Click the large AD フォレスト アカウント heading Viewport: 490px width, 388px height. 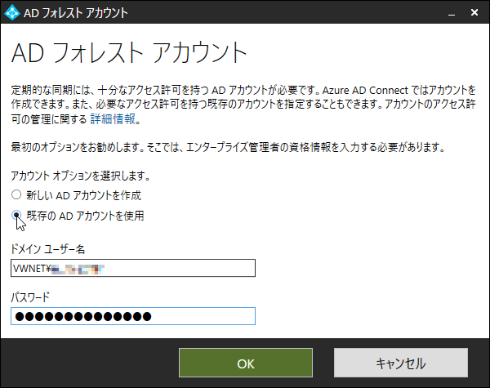pyautogui.click(x=129, y=52)
